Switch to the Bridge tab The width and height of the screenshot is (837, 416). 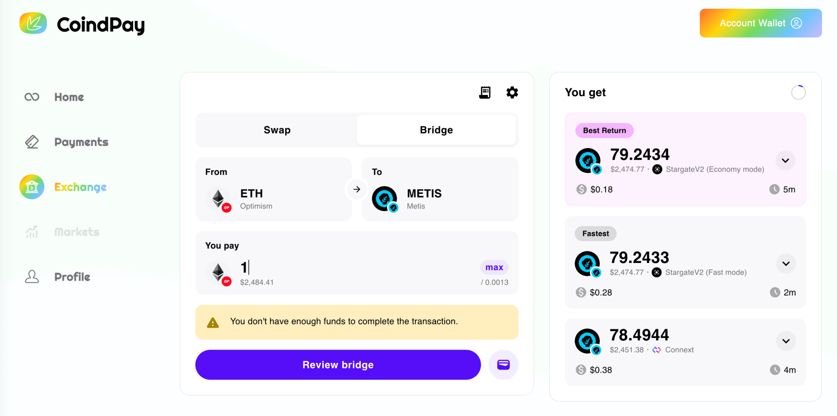pos(436,130)
